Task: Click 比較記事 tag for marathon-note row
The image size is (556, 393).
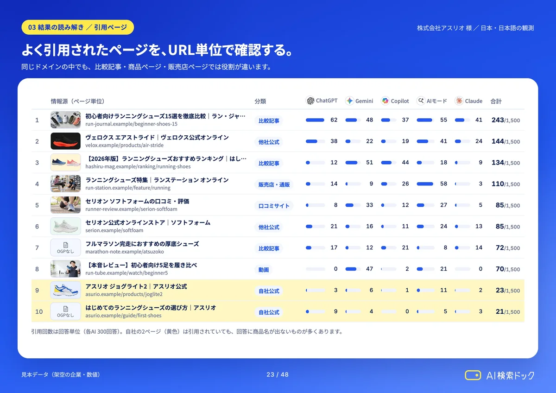Action: (x=269, y=248)
